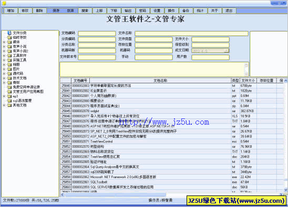Open the 统计 statistics

tap(200, 11)
